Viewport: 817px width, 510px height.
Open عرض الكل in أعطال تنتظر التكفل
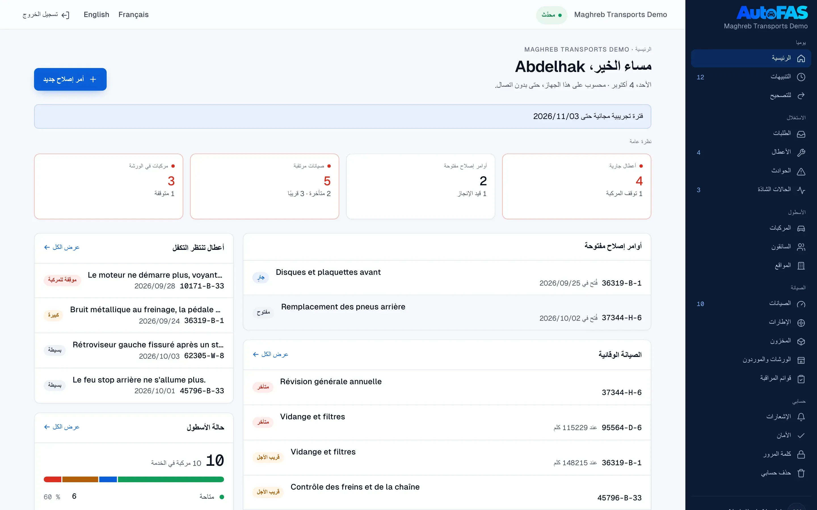click(x=62, y=247)
